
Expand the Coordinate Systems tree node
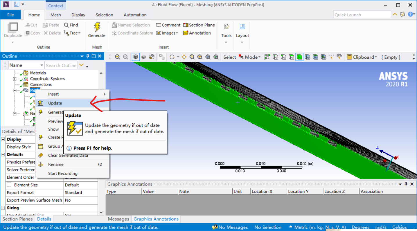click(x=15, y=79)
